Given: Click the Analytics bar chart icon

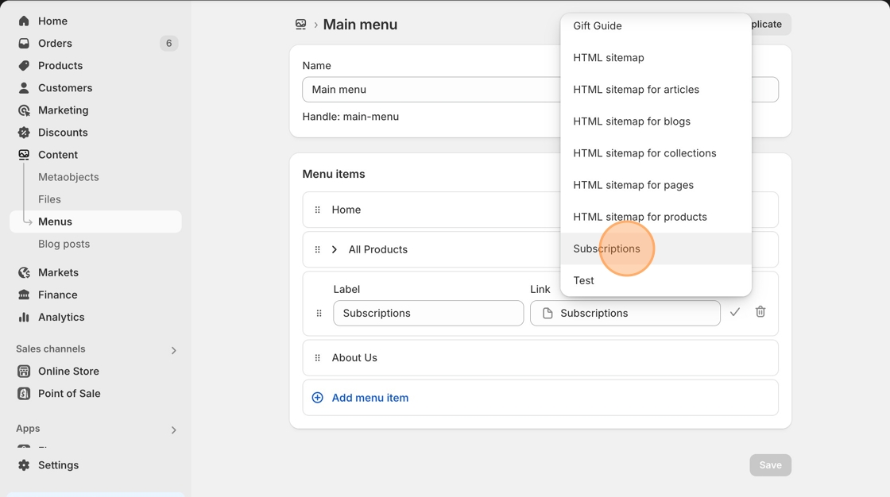Looking at the screenshot, I should pyautogui.click(x=24, y=317).
